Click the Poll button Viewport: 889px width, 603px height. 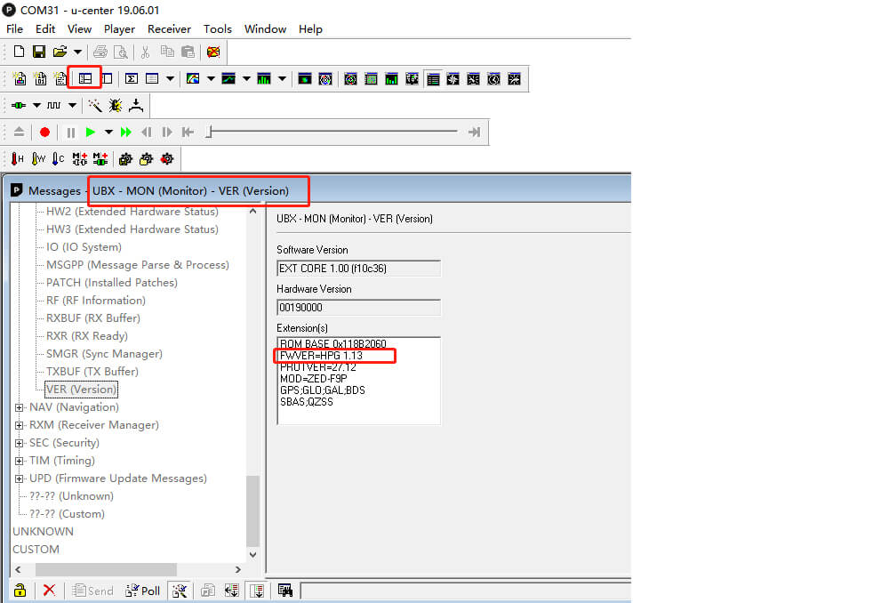(x=143, y=590)
